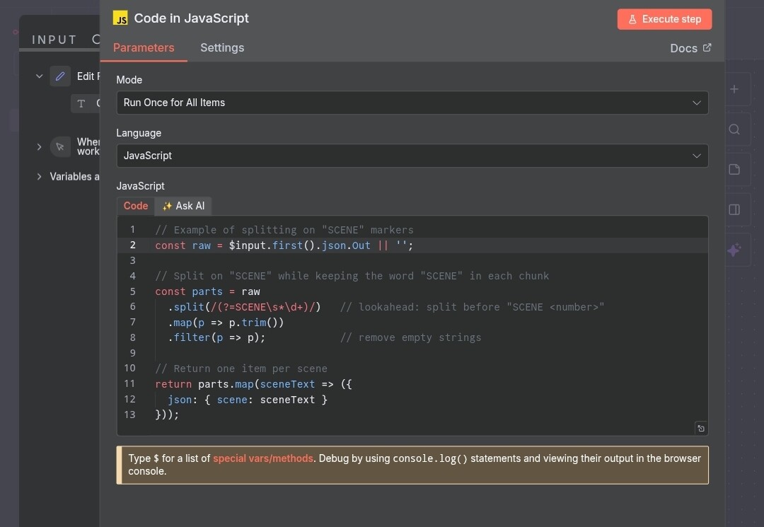
Task: Open the special vars/methods link
Action: tap(263, 458)
